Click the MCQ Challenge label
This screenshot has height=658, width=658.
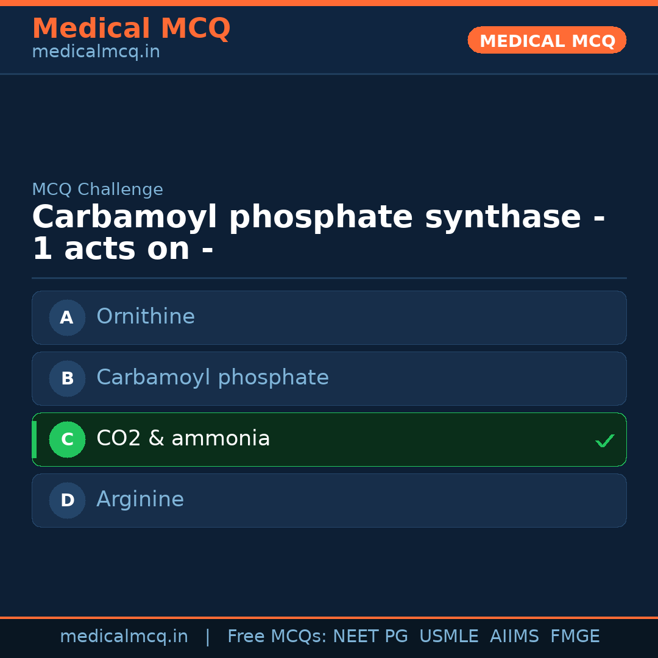tap(97, 190)
